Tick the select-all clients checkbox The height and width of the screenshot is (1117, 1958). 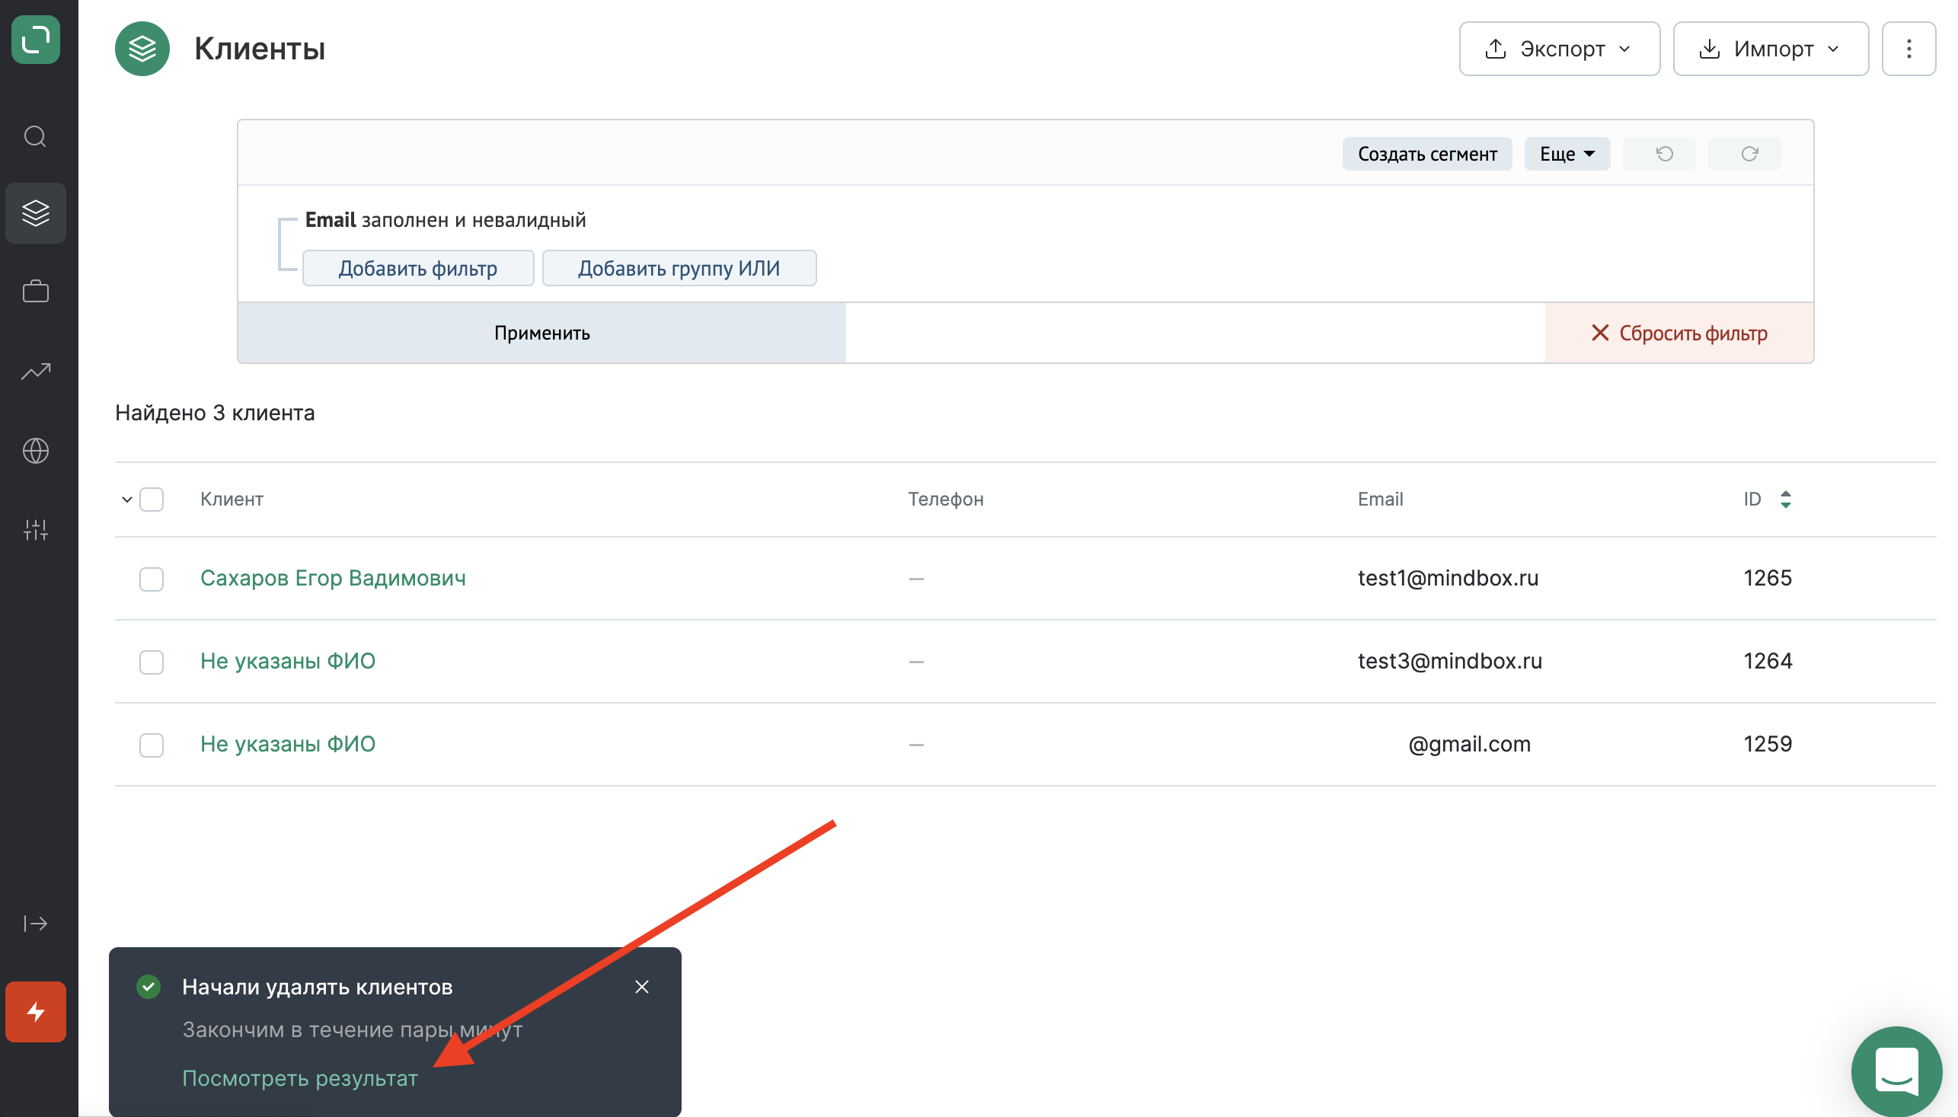(x=151, y=499)
